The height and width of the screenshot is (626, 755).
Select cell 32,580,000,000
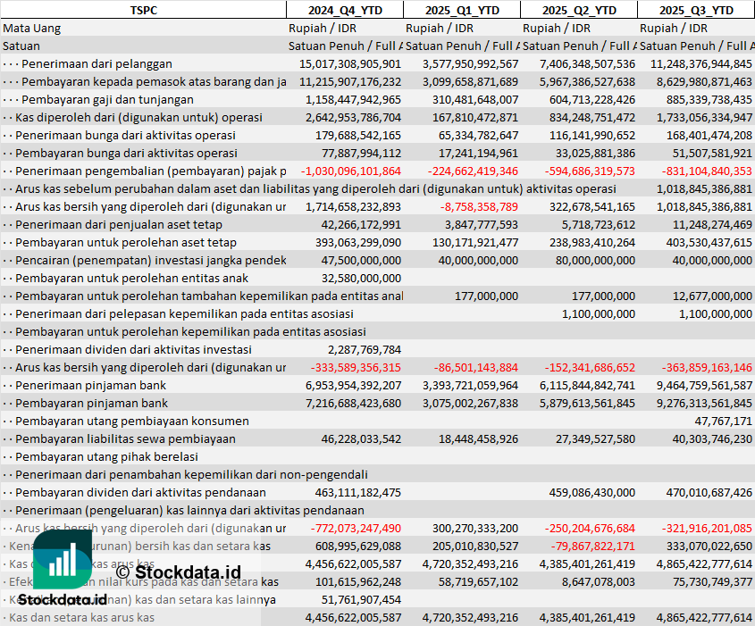tap(361, 278)
